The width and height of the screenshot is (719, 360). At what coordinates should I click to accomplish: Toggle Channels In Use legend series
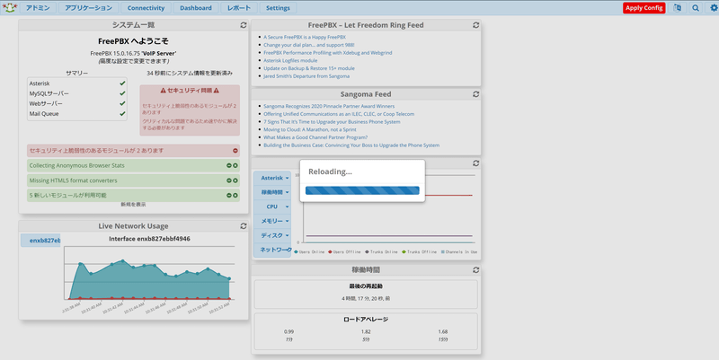point(459,252)
